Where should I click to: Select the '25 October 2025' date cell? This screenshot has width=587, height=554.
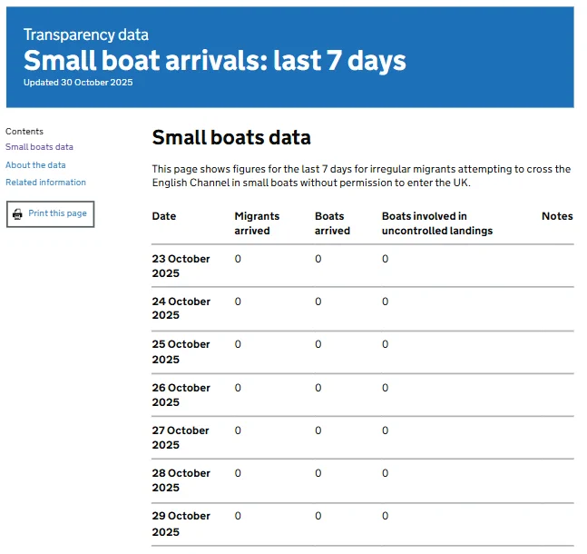pyautogui.click(x=181, y=351)
